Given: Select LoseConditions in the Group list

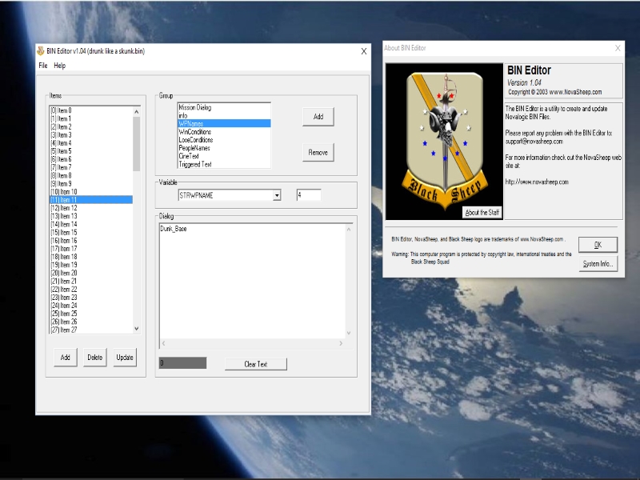Looking at the screenshot, I should point(224,140).
